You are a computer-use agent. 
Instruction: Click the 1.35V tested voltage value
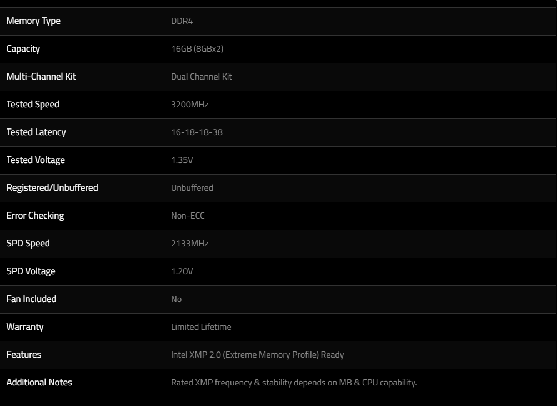point(182,160)
